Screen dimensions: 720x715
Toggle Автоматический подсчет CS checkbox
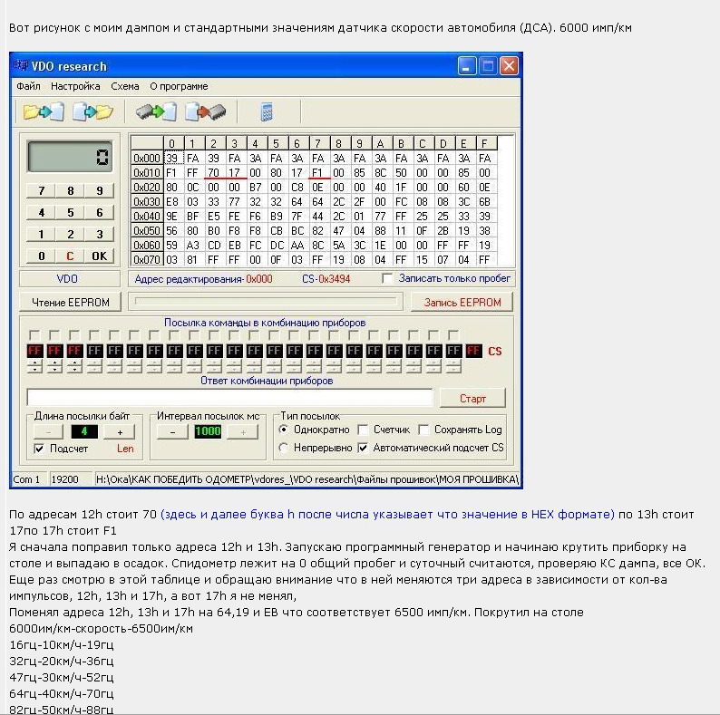[x=364, y=448]
